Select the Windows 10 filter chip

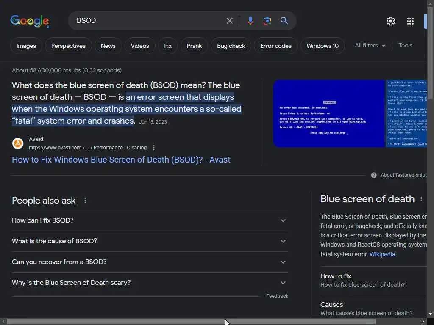click(x=323, y=46)
